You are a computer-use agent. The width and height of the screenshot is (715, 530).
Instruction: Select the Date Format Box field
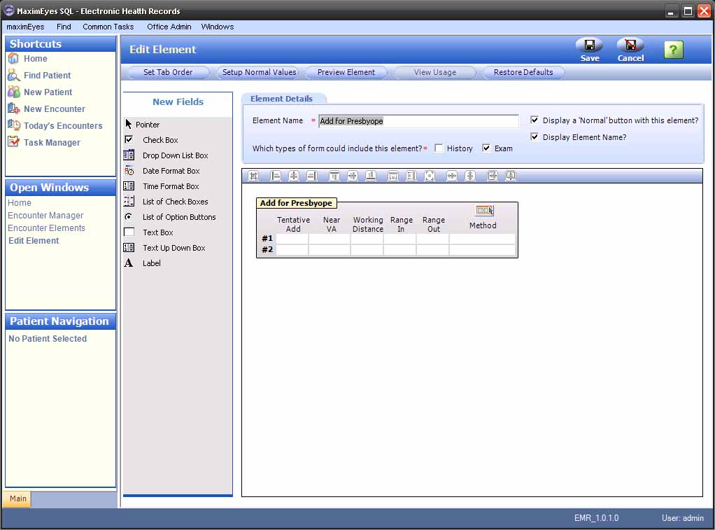tap(162, 172)
